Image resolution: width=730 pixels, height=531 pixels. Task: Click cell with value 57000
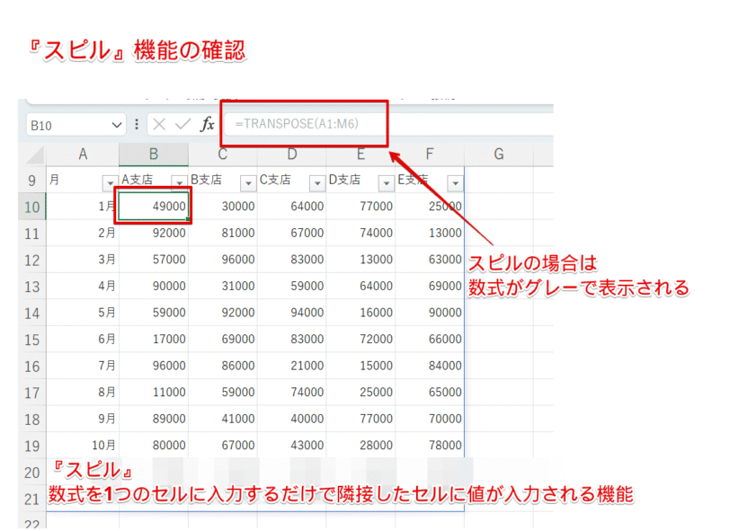coord(154,260)
